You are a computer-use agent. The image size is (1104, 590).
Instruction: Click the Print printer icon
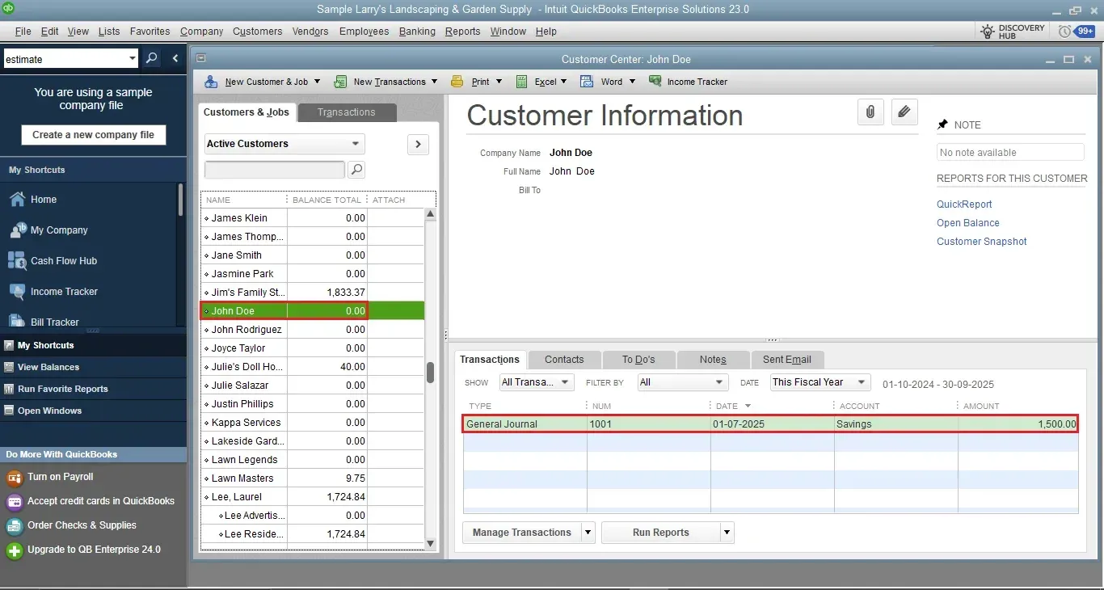[457, 82]
